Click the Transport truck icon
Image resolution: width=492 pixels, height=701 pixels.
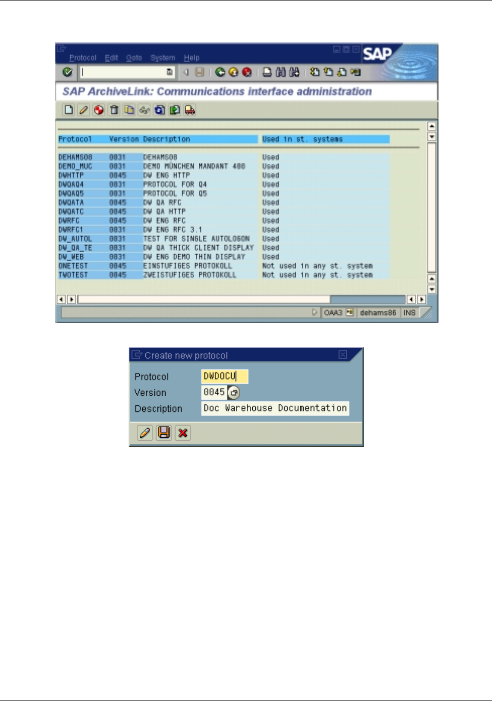point(190,110)
